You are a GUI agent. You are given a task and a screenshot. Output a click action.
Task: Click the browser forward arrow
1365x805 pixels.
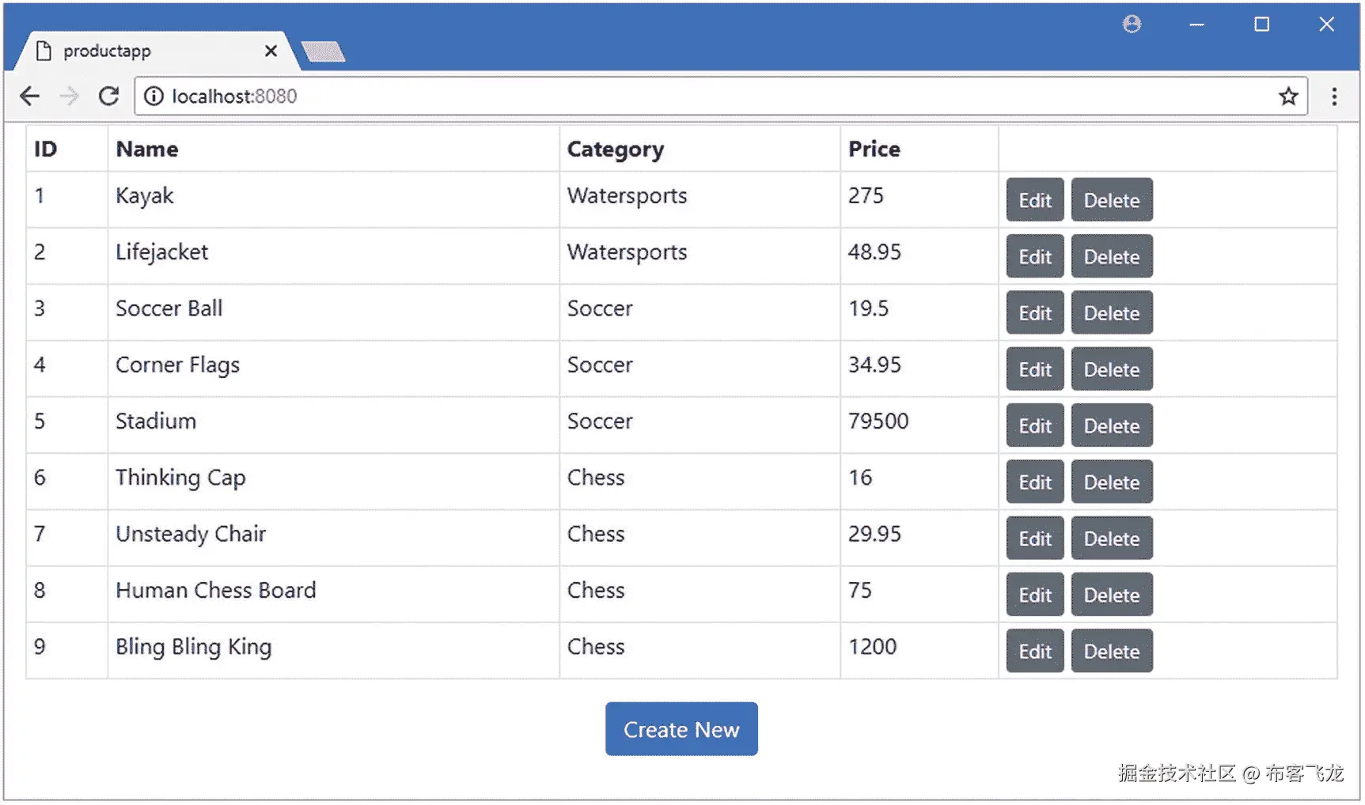pyautogui.click(x=70, y=96)
